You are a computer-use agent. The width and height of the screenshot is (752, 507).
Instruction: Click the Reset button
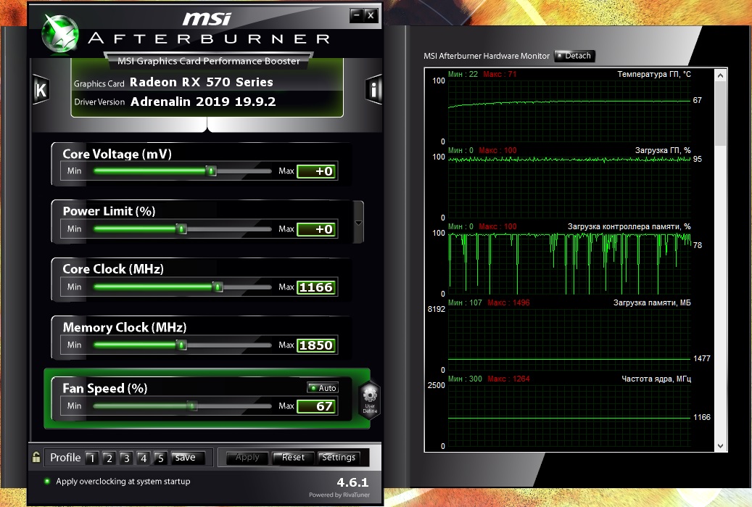click(293, 458)
